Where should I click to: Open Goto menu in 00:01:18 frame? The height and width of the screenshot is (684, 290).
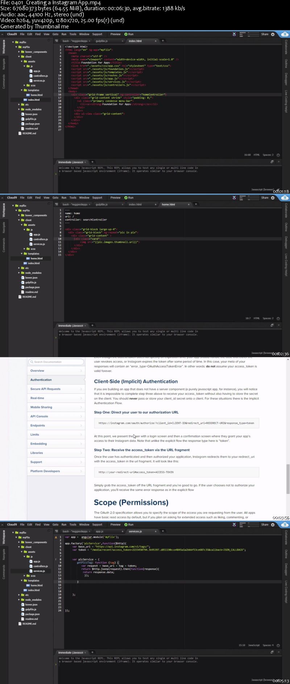tap(55, 34)
